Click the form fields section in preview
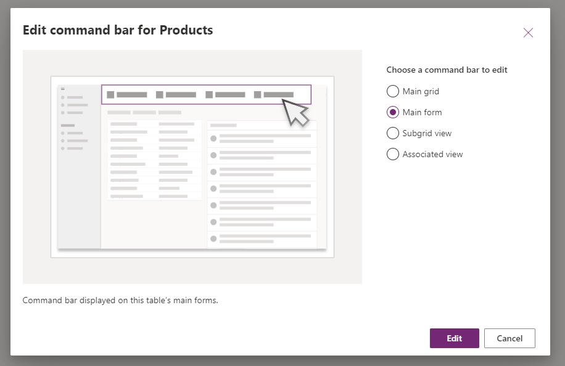This screenshot has width=565, height=366. [155, 160]
